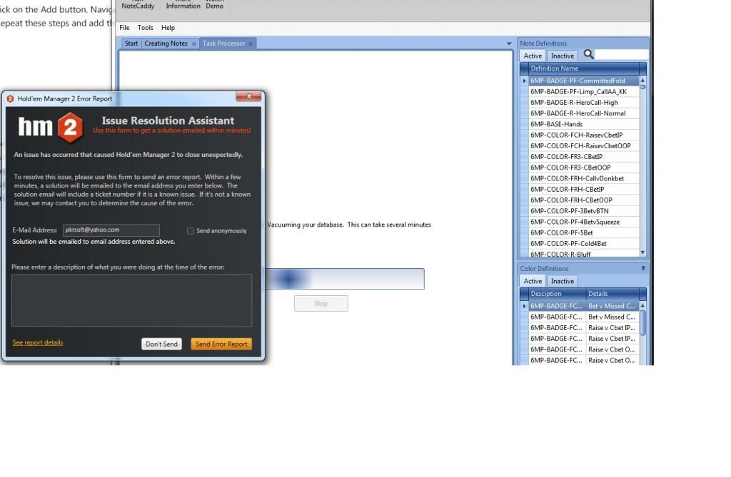Click the Note Definitions scroll-down arrow
Image resolution: width=731 pixels, height=477 pixels.
(642, 252)
